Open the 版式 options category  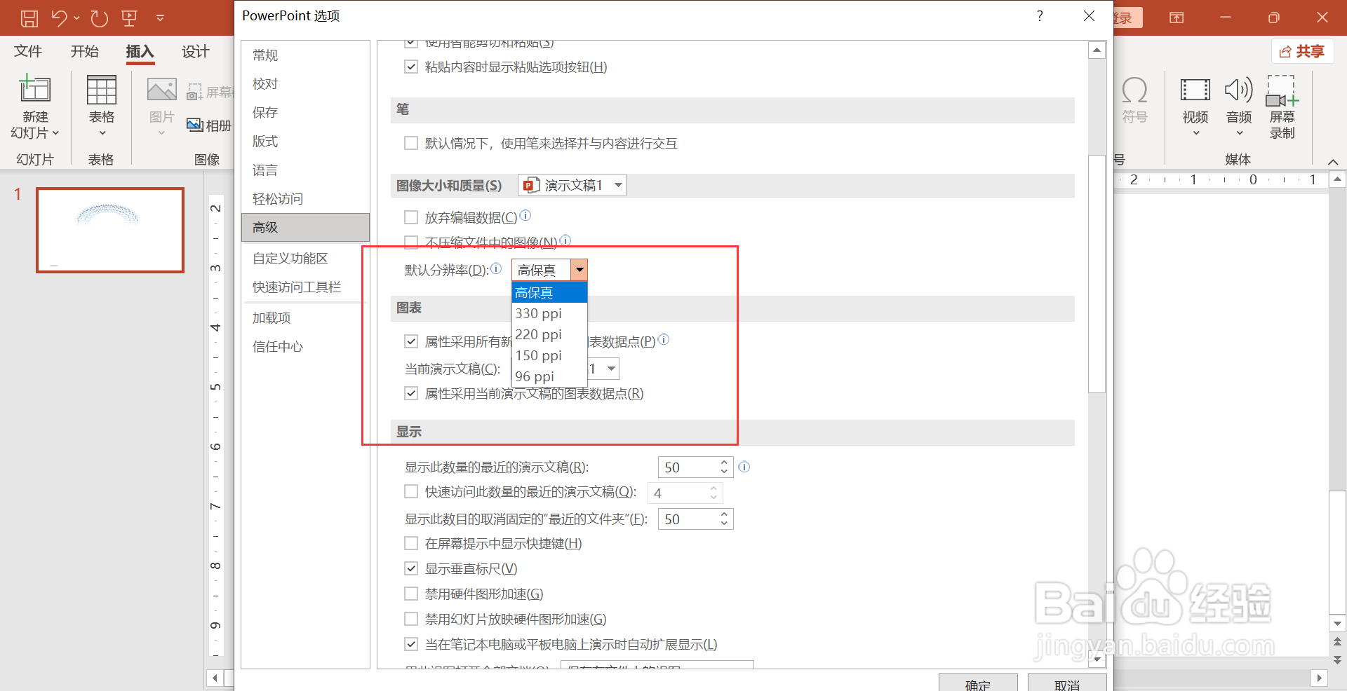(305, 142)
